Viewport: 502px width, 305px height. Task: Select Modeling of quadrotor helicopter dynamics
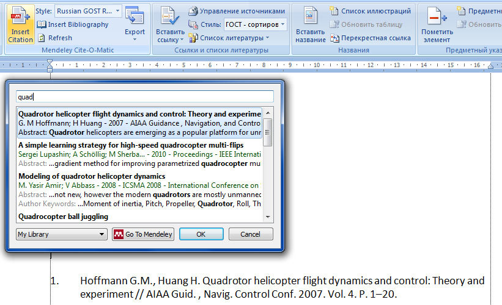[139, 190]
